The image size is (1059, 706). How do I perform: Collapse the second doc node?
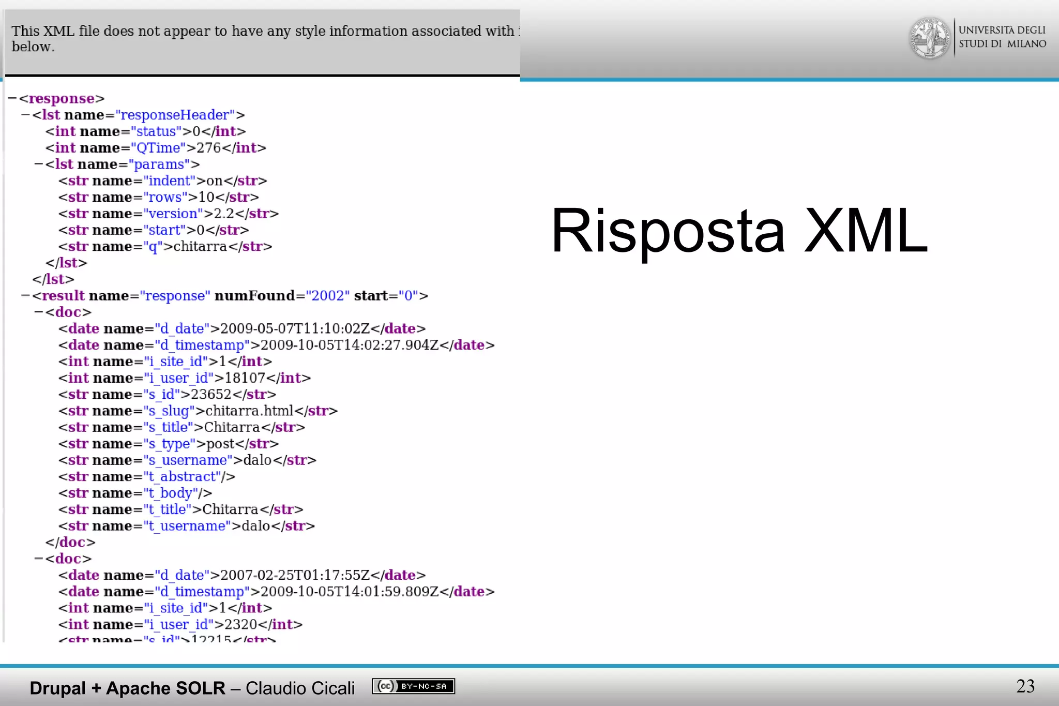point(38,559)
